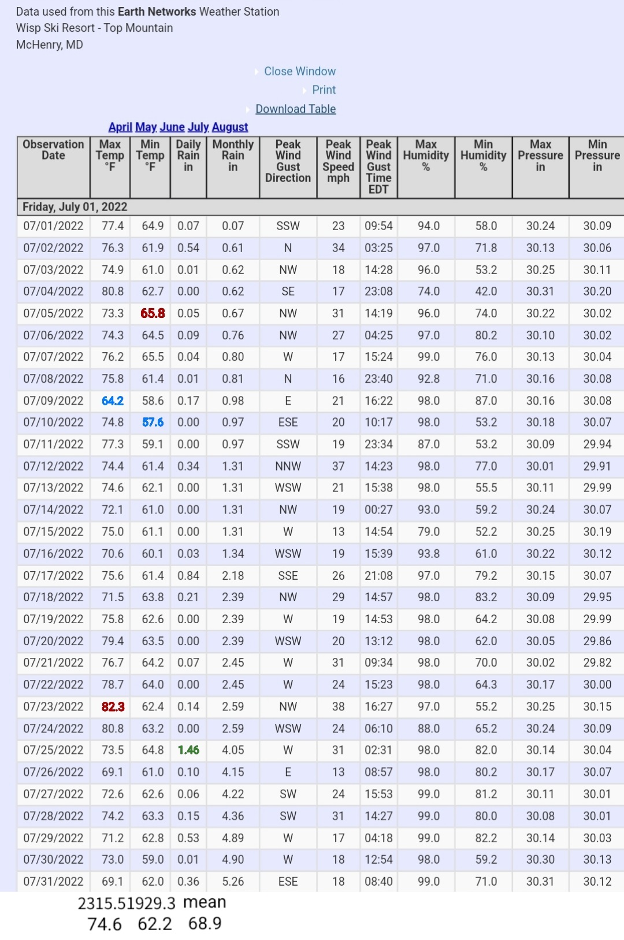Click the Min Temp °F column header
This screenshot has height=940, width=624.
point(150,166)
